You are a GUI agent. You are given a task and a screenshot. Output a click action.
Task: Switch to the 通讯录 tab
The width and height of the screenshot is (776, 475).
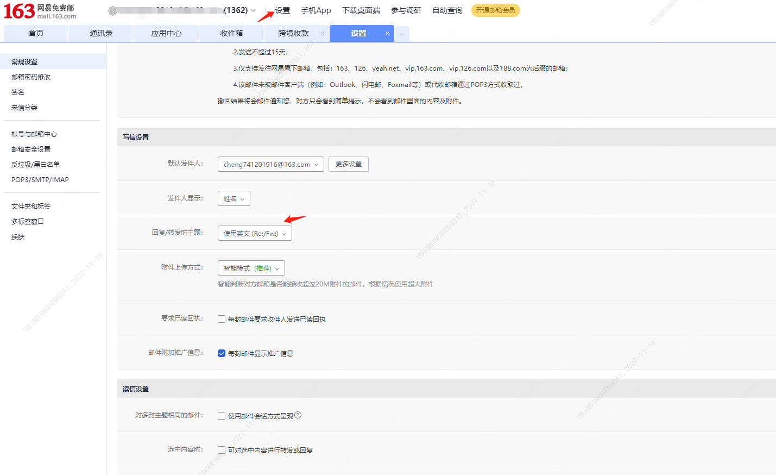pos(101,33)
